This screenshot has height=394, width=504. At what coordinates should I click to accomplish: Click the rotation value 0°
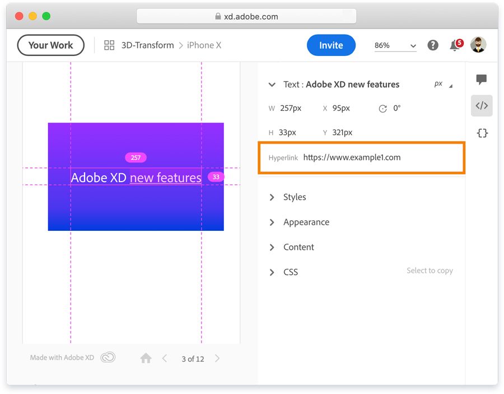tap(397, 108)
